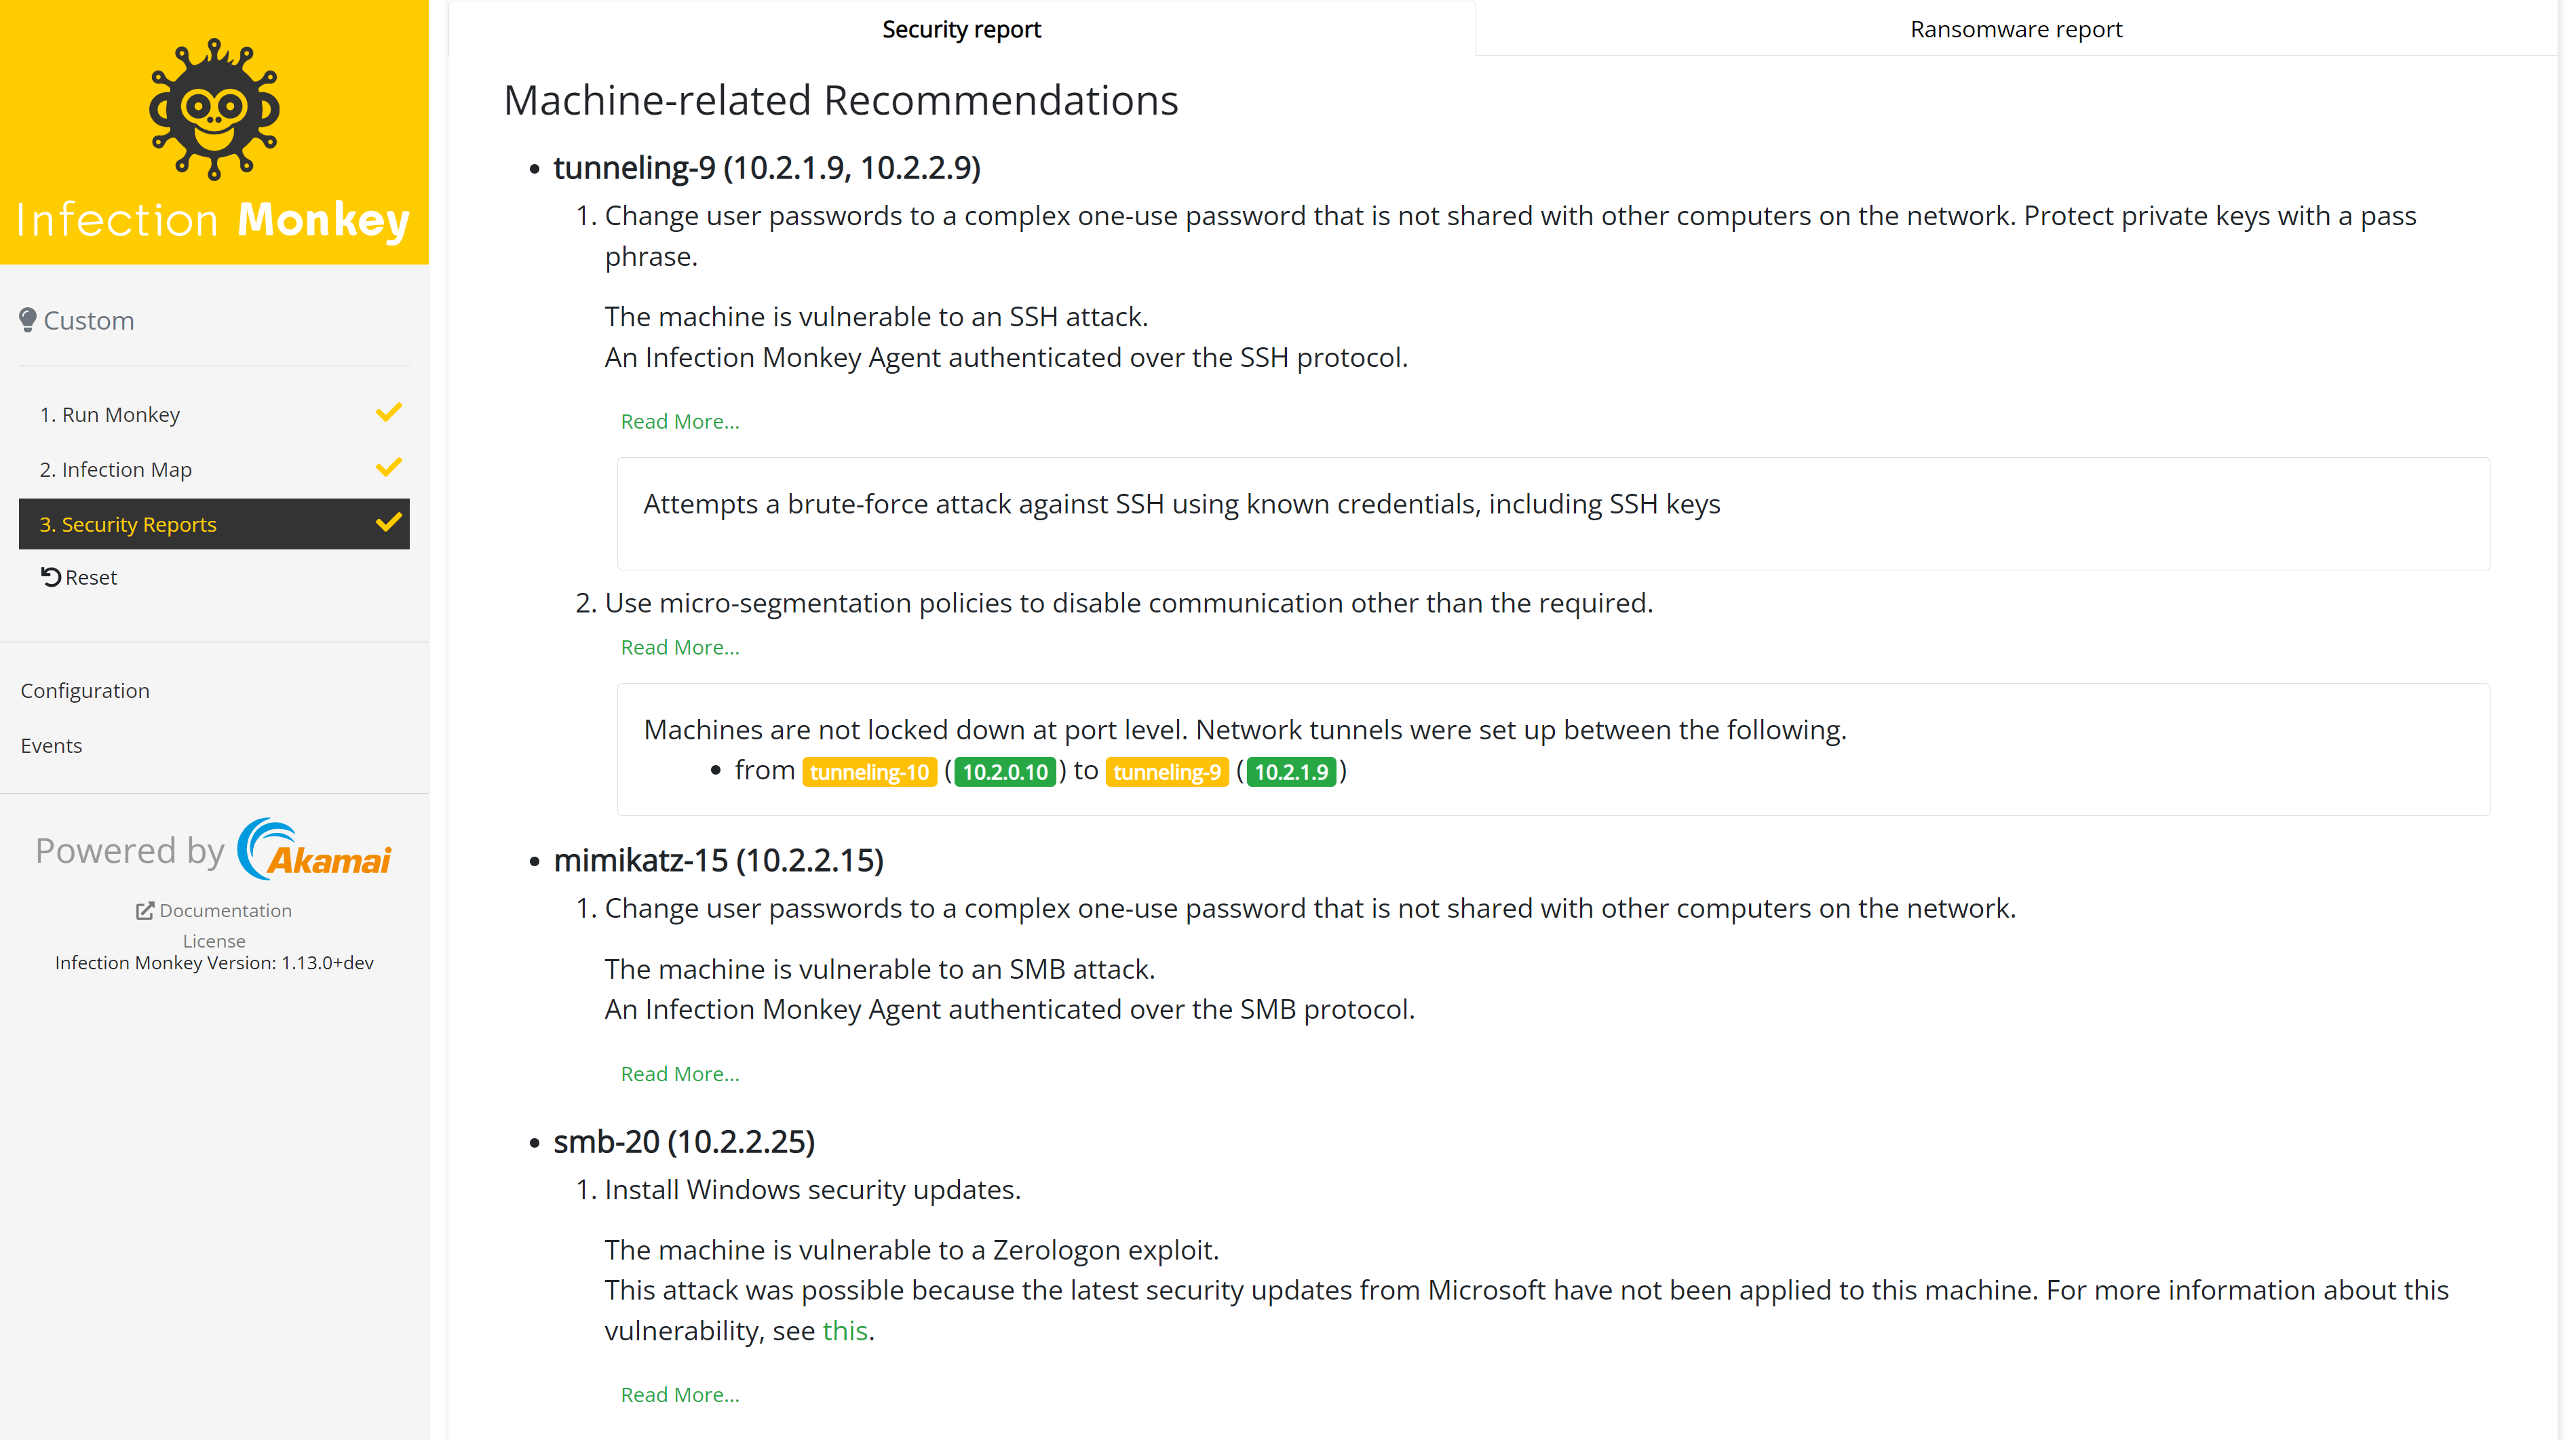Open the License link
This screenshot has height=1440, width=2576.
(213, 941)
